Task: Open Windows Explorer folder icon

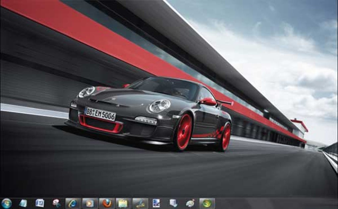Action: click(123, 203)
